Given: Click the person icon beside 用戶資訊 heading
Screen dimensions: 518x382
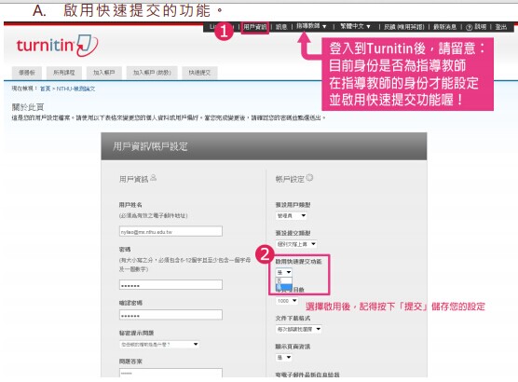Looking at the screenshot, I should (x=154, y=178).
